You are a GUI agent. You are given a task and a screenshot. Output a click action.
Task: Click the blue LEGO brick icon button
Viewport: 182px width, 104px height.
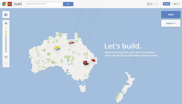[6, 14]
